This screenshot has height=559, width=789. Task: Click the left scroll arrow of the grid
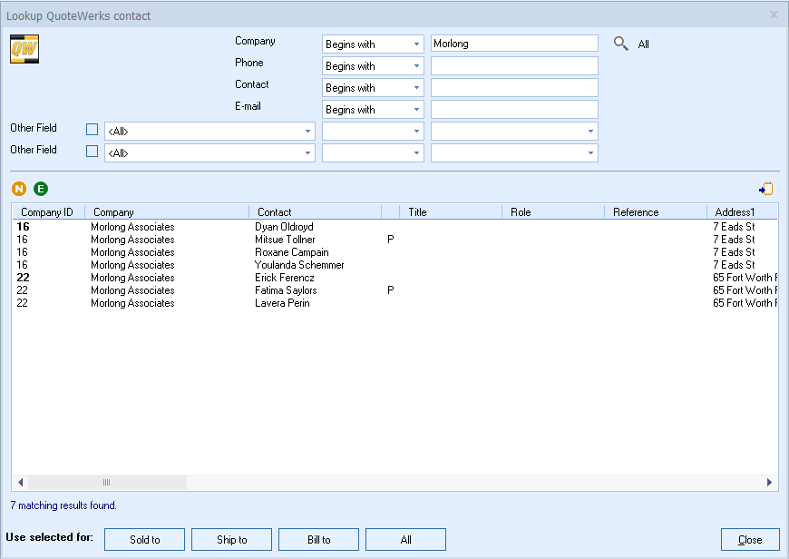(19, 483)
